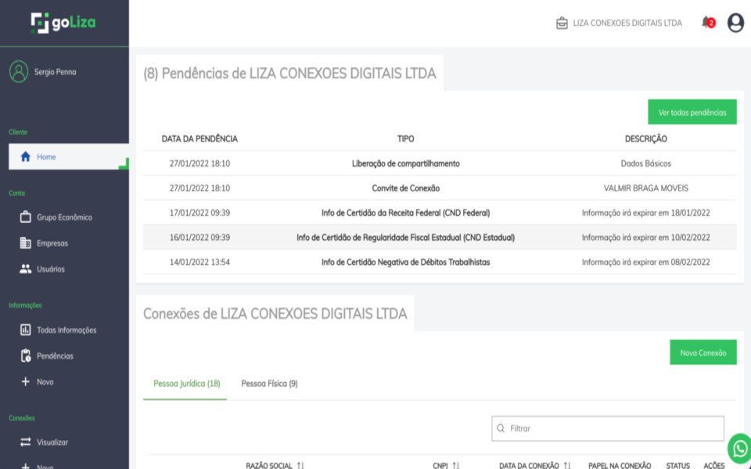Switch to Pessoa Física (9) tab
Image resolution: width=751 pixels, height=469 pixels.
tap(269, 384)
